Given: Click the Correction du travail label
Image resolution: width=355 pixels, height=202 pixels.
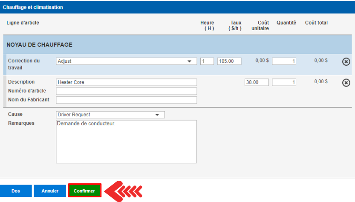Looking at the screenshot, I should click(x=24, y=64).
